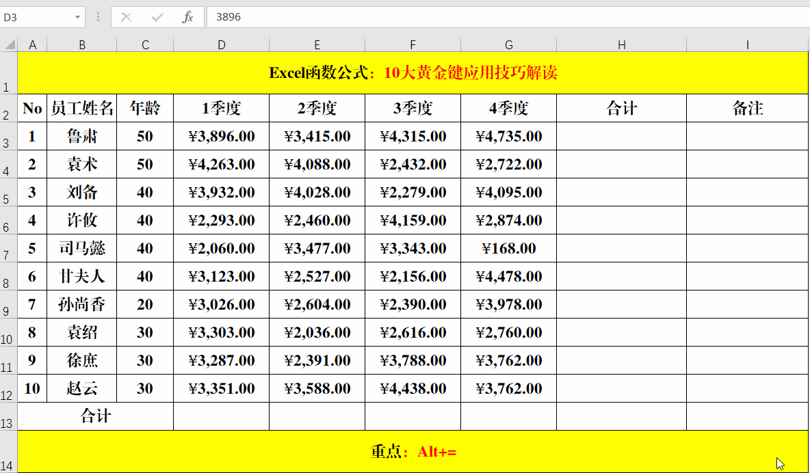The width and height of the screenshot is (810, 473).
Task: Click the Select All corner triangle
Action: tap(10, 45)
